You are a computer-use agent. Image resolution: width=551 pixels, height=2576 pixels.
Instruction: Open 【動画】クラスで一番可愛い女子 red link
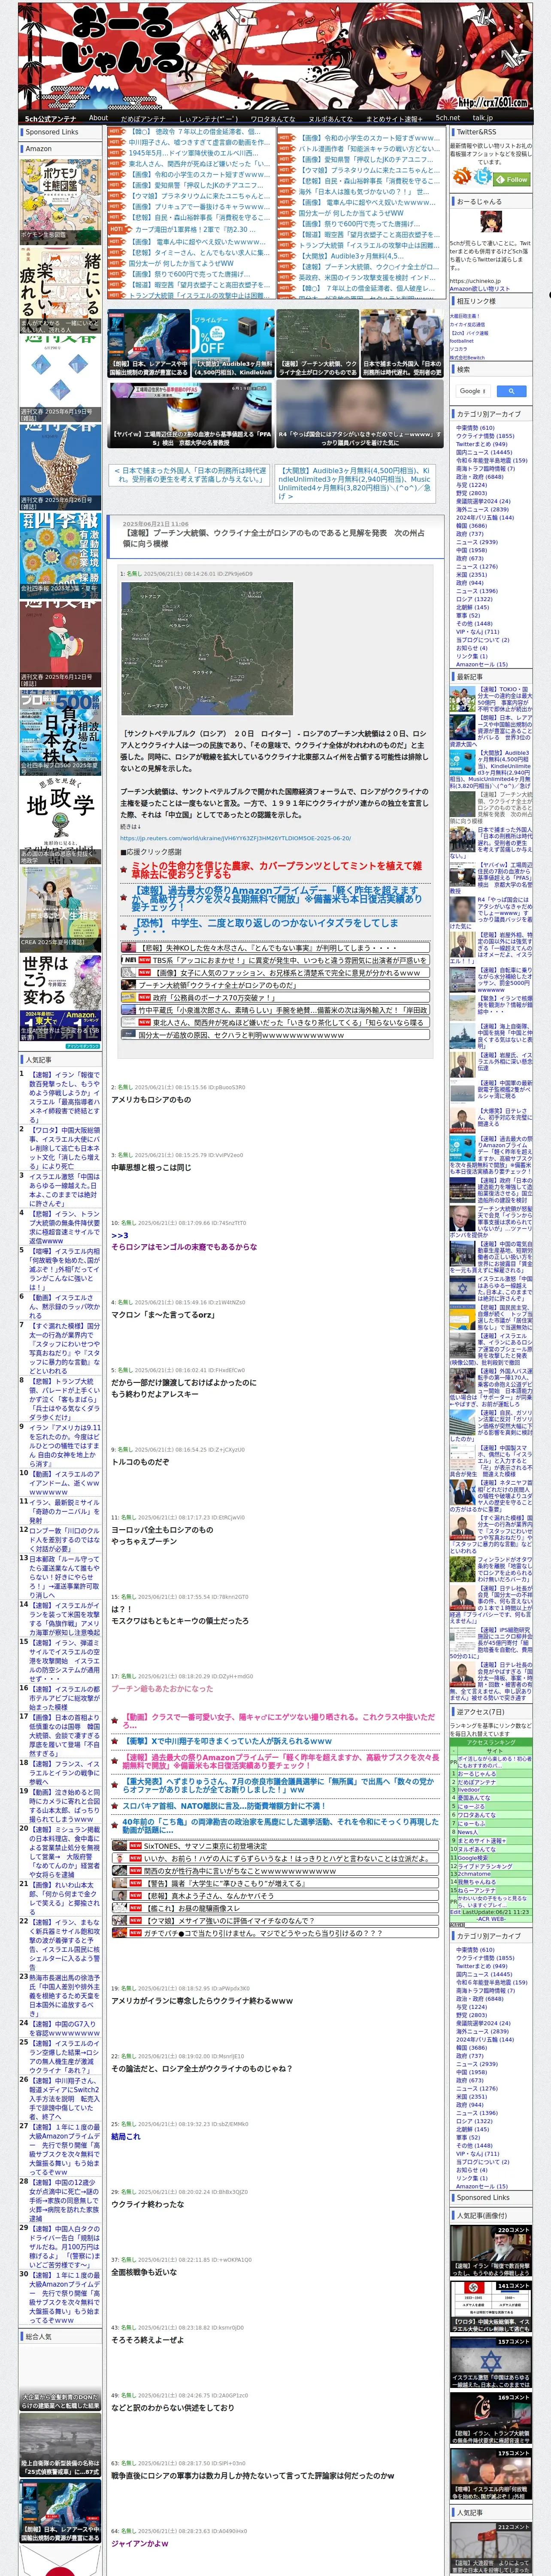(278, 1722)
